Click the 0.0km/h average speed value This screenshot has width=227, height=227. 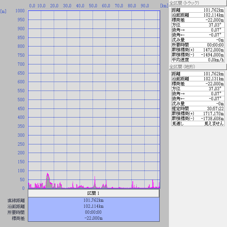[x=216, y=60]
